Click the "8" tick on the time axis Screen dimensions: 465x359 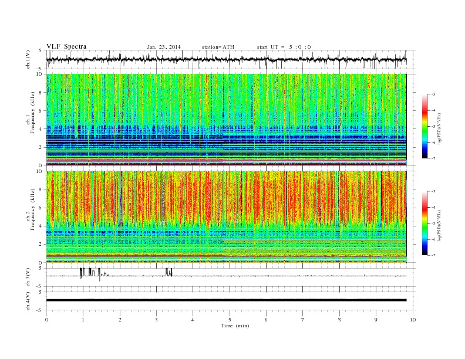[x=339, y=320]
